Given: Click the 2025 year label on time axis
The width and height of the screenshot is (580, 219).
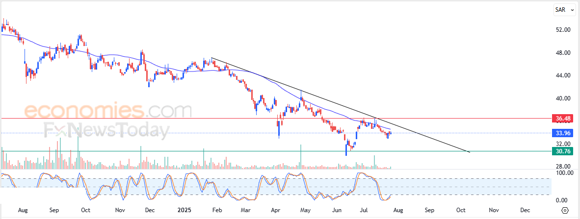Looking at the screenshot, I should (184, 210).
